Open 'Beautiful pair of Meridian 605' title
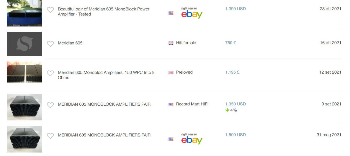The height and width of the screenshot is (156, 350). point(103,12)
